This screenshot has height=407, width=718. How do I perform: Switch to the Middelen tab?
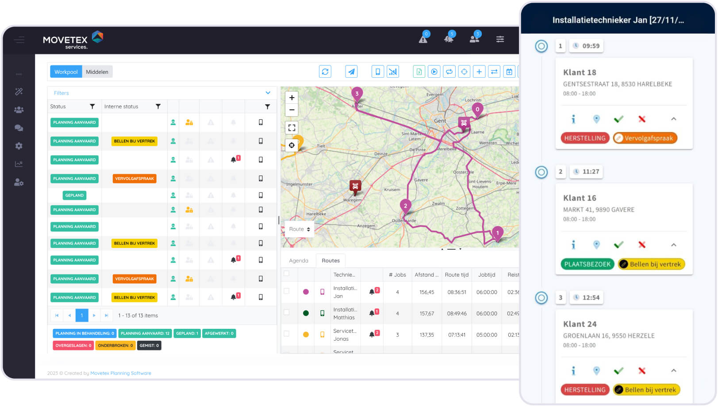pos(97,72)
